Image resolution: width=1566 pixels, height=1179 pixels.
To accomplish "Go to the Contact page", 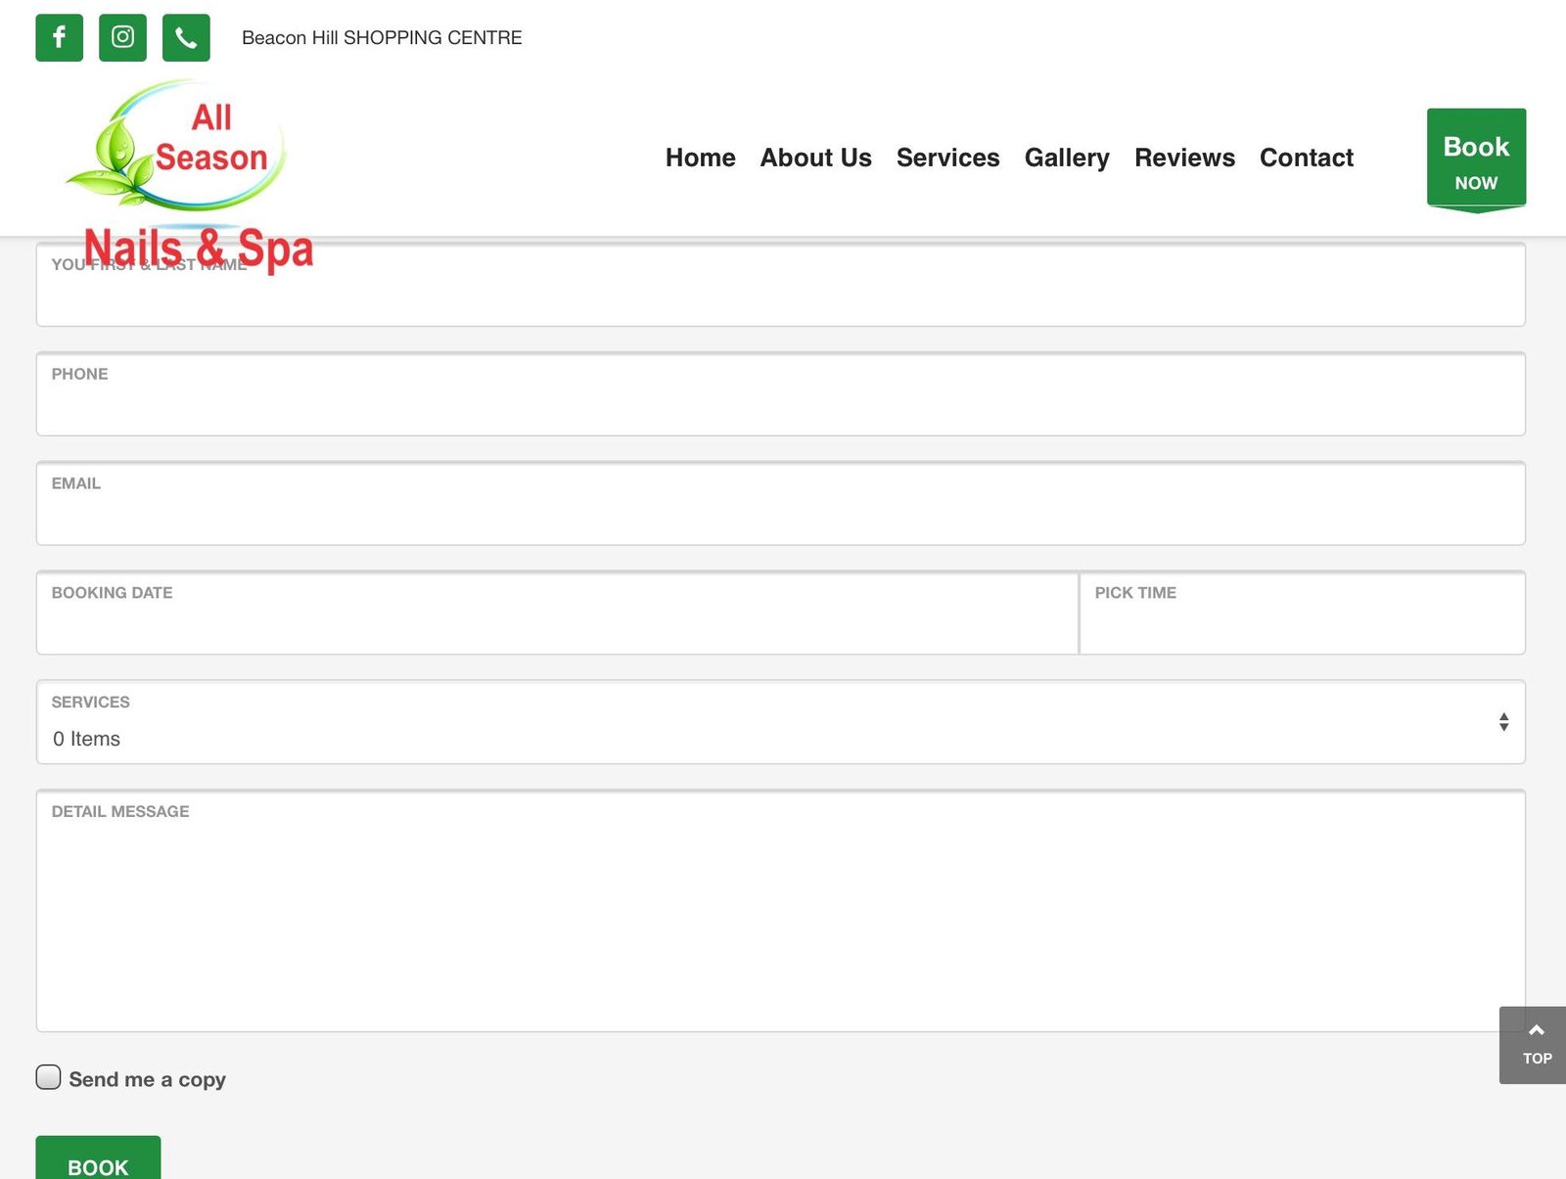I will pos(1306,158).
